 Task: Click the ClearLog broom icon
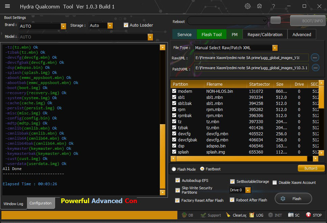229,215
